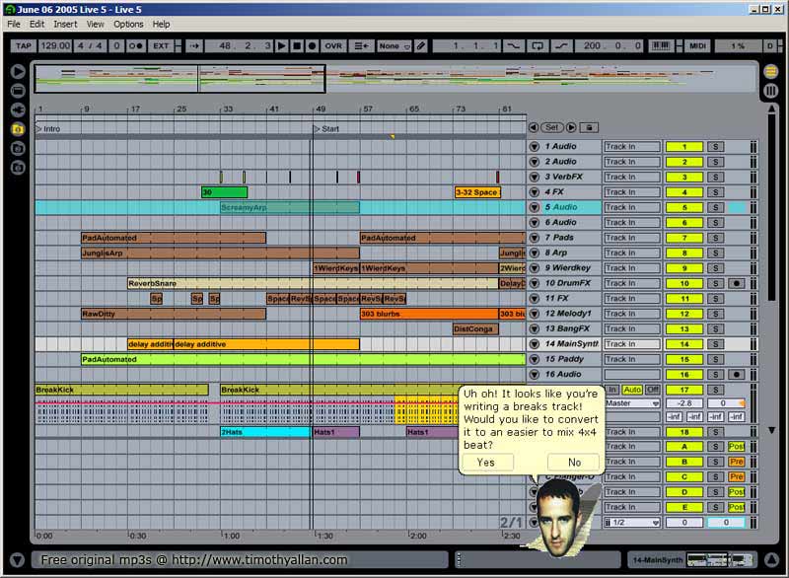
Task: Click the TAP tempo button
Action: tap(22, 46)
